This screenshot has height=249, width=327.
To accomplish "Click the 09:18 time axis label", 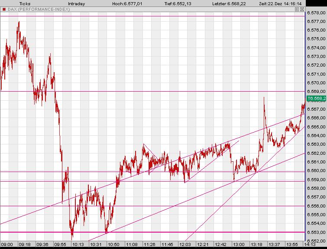I will [x=25, y=244].
